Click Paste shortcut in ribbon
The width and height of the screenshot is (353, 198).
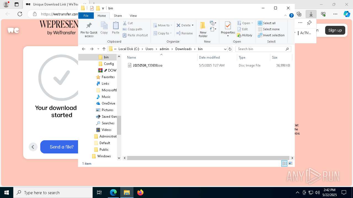point(135,35)
